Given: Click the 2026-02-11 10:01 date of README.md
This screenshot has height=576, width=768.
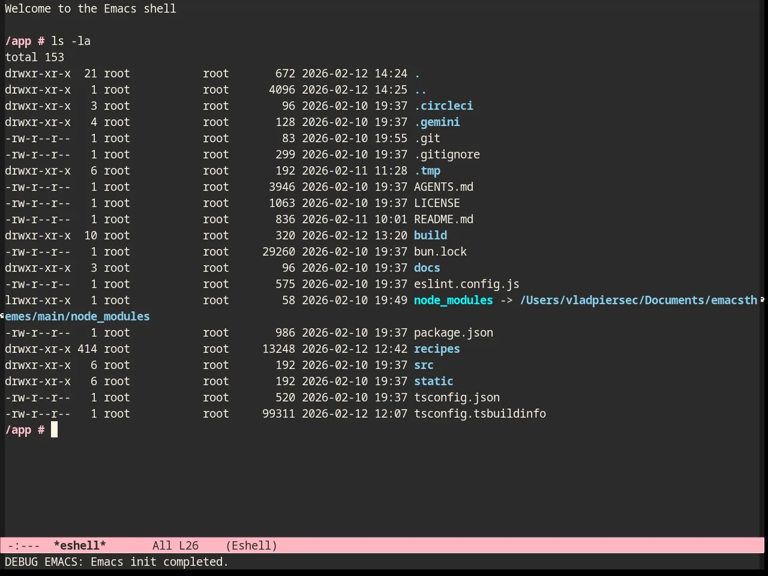Looking at the screenshot, I should (355, 219).
